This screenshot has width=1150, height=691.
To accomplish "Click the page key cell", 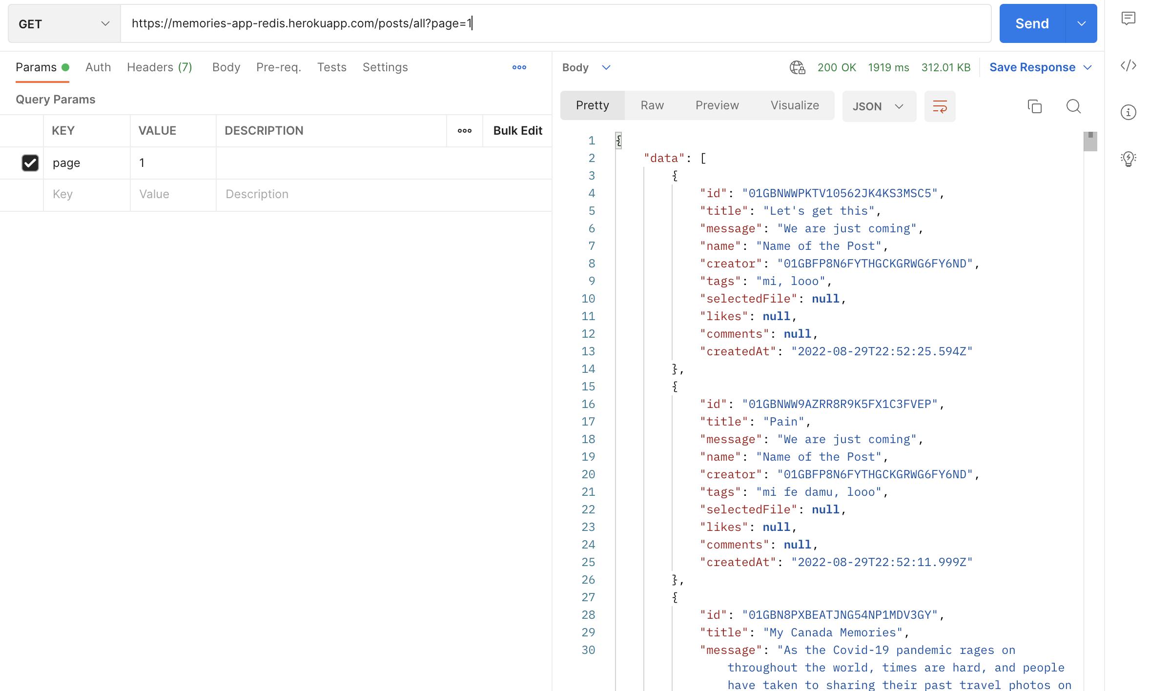I will click(x=87, y=163).
